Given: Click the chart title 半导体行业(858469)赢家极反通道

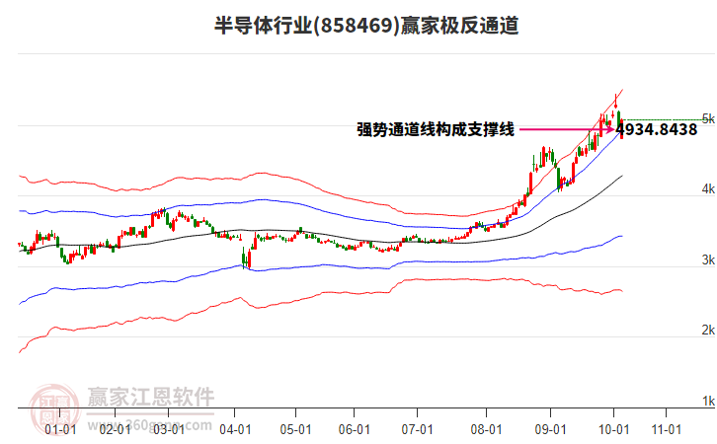Looking at the screenshot, I should click(x=366, y=26).
